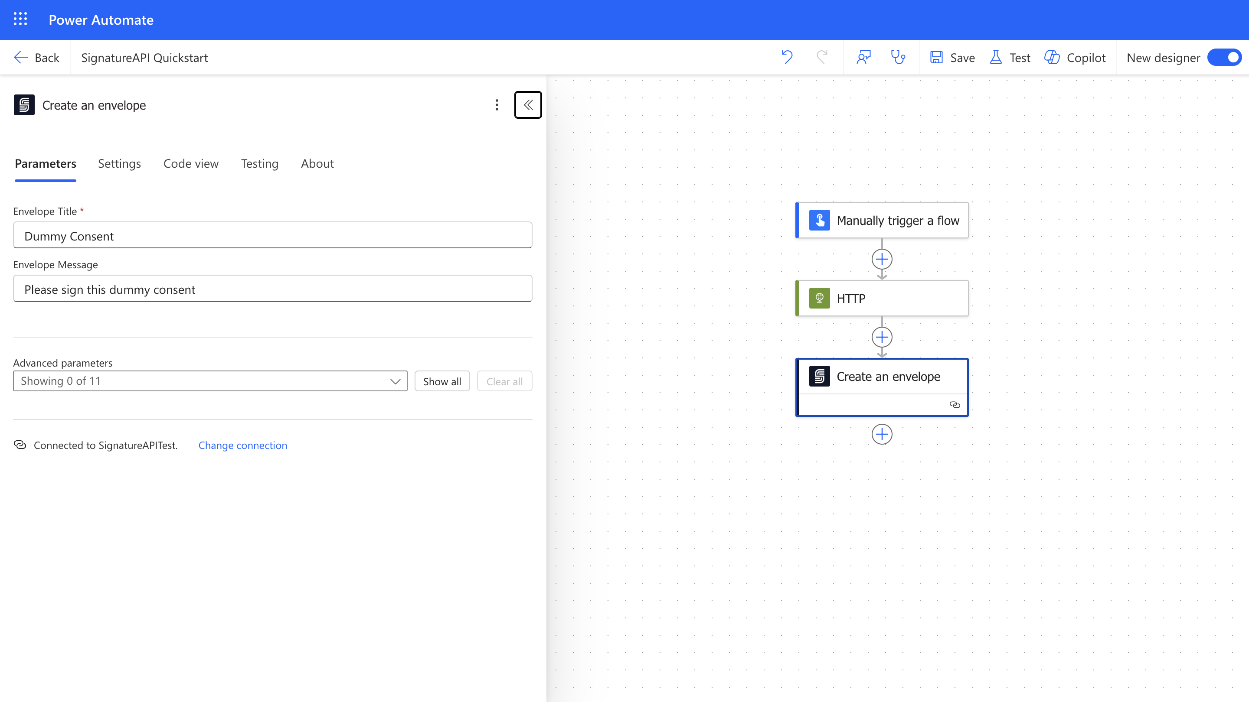Viewport: 1249px width, 702px height.
Task: Insert step below Create an envelope
Action: (x=882, y=434)
